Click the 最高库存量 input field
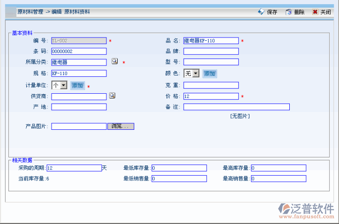The height and width of the screenshot is (224, 339). pyautogui.click(x=279, y=168)
